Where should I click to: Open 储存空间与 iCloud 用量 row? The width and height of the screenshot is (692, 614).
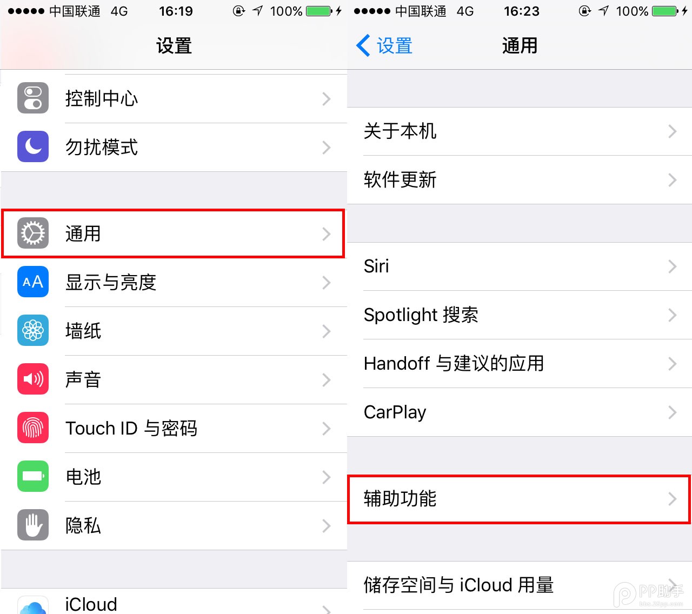point(519,585)
